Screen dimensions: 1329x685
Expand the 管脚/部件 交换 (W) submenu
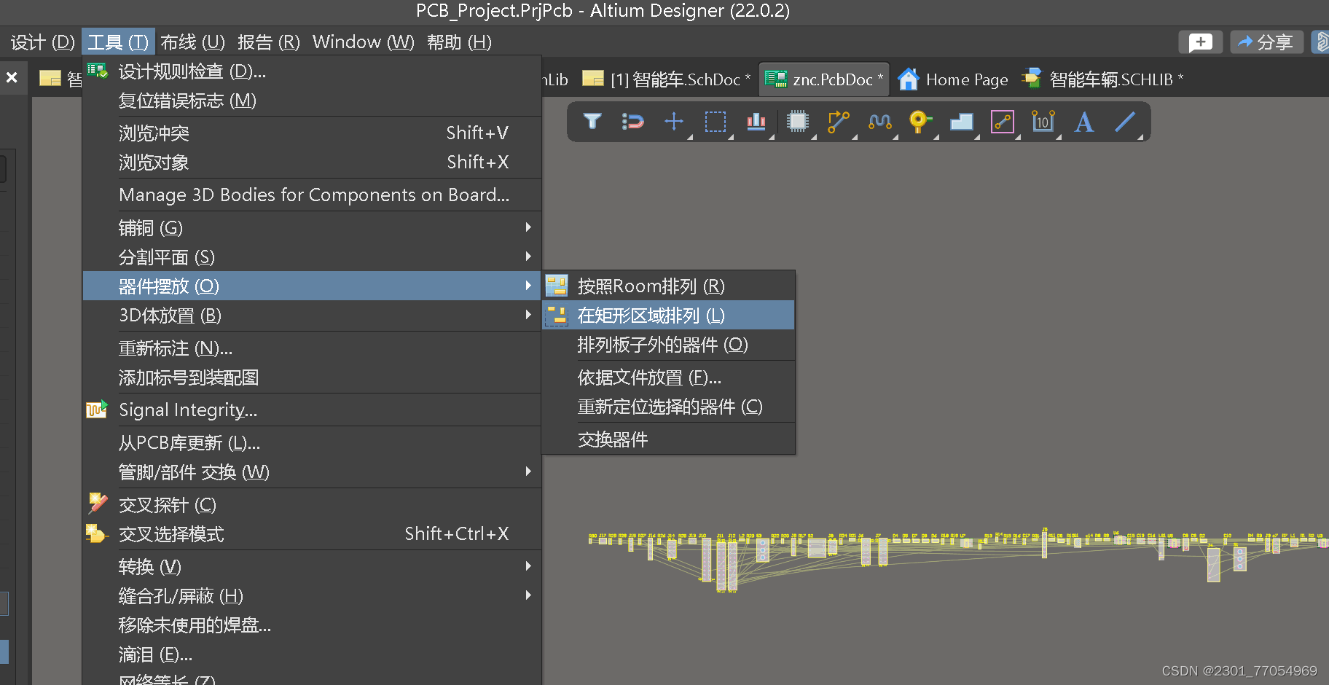pyautogui.click(x=312, y=472)
